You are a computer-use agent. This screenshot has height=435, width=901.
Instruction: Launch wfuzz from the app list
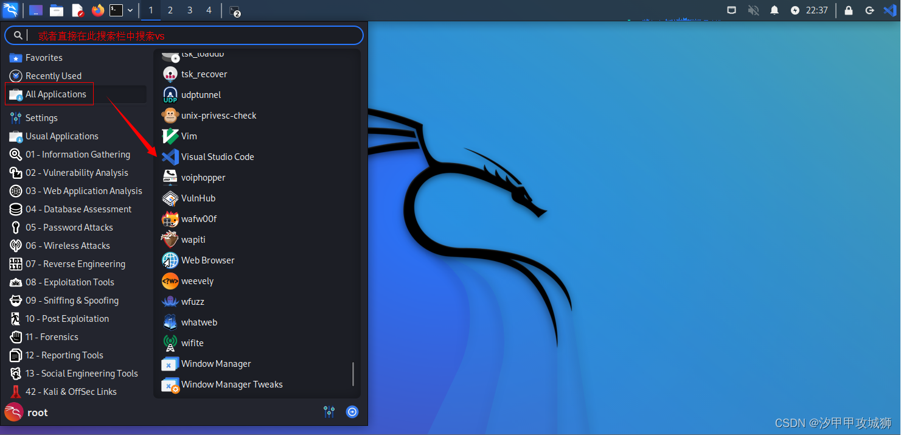[x=254, y=302]
